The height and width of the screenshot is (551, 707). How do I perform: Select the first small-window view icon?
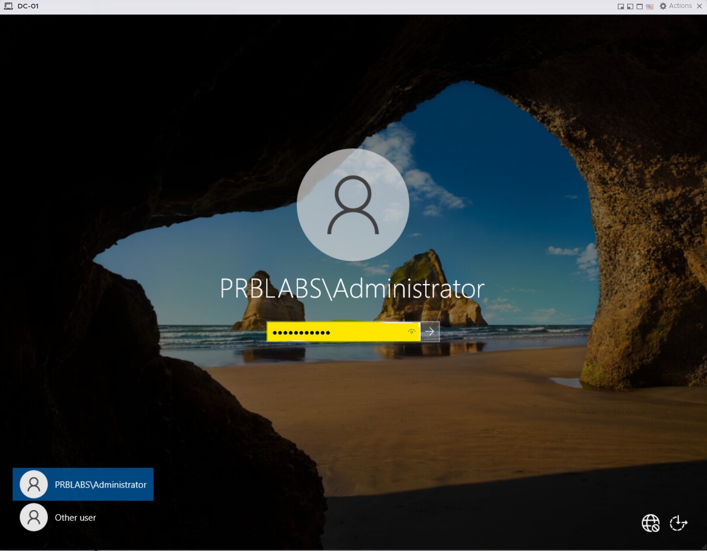click(x=621, y=7)
